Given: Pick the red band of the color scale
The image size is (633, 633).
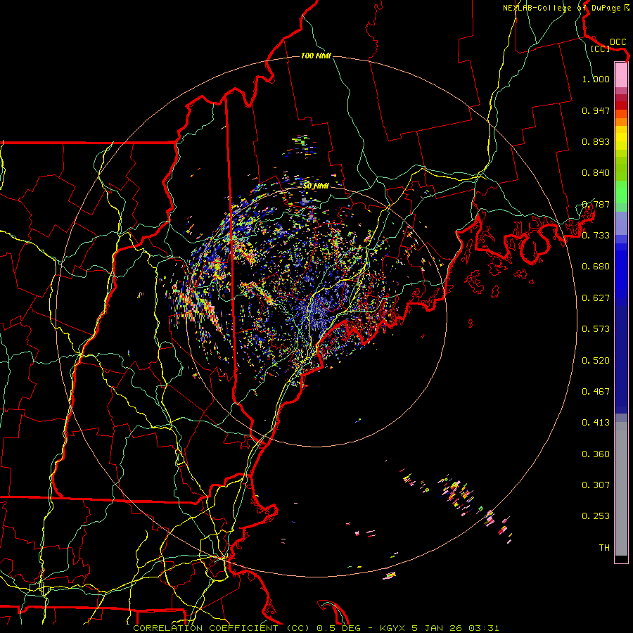Looking at the screenshot, I should 621,105.
